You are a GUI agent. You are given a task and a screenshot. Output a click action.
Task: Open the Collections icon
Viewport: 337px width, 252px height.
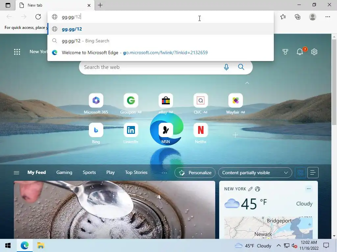(298, 17)
